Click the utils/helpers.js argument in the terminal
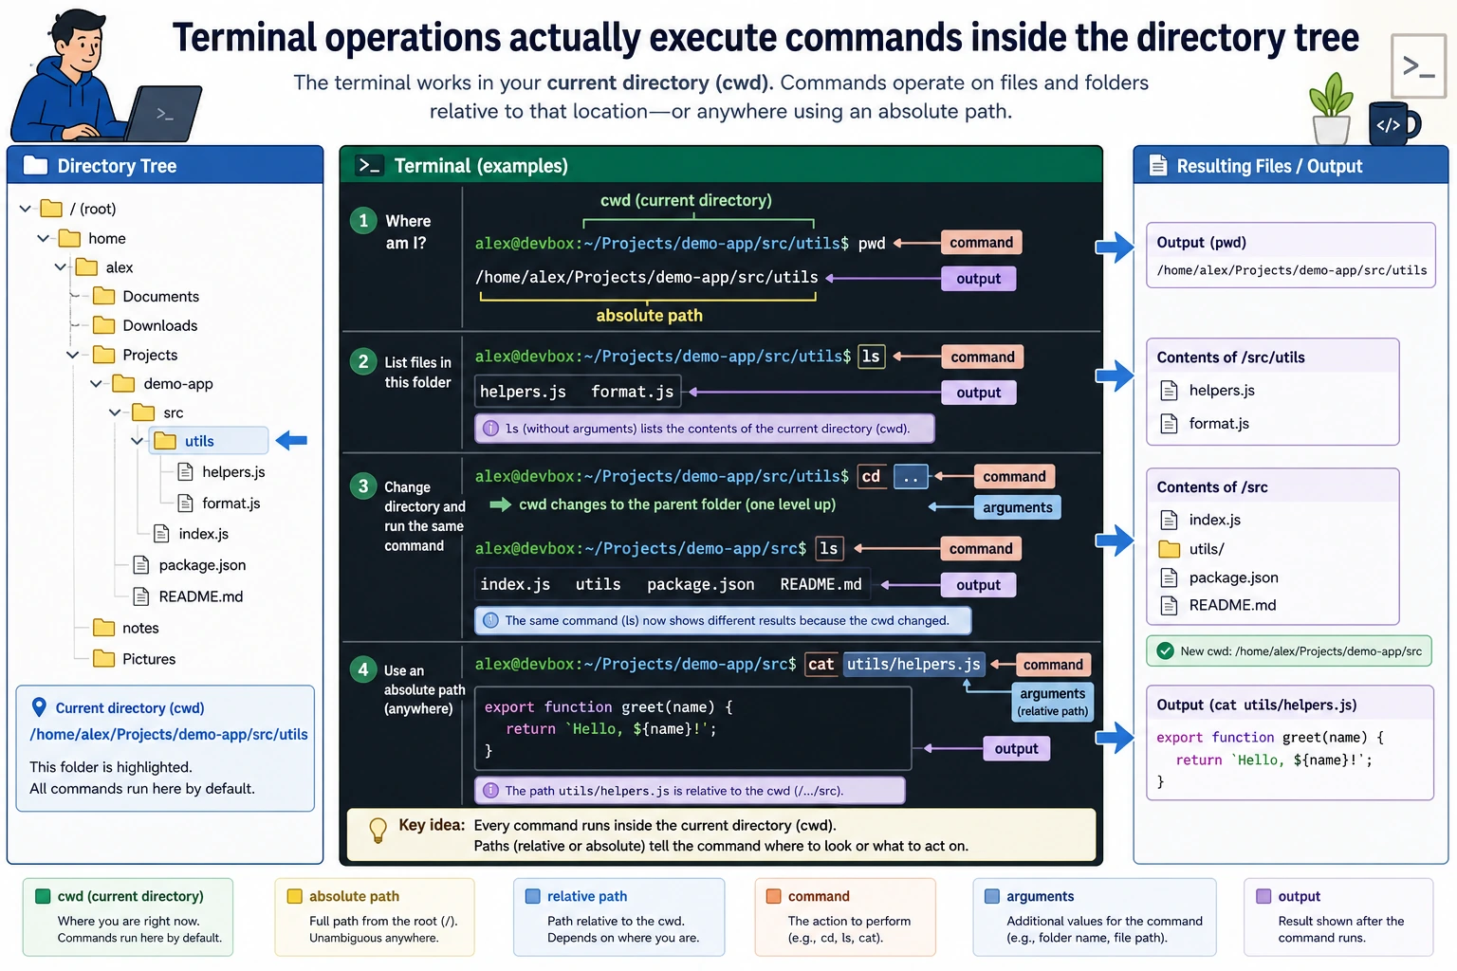 tap(913, 664)
